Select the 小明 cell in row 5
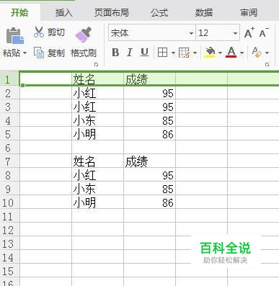The image size is (279, 286). tap(97, 134)
